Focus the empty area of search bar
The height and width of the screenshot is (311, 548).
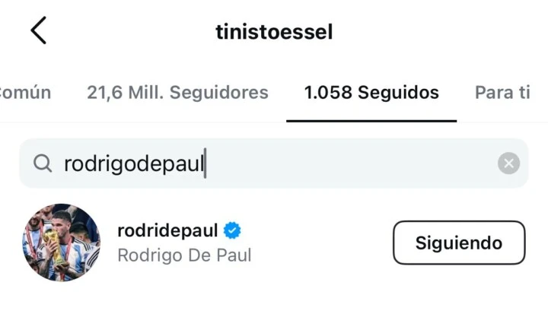click(x=349, y=163)
